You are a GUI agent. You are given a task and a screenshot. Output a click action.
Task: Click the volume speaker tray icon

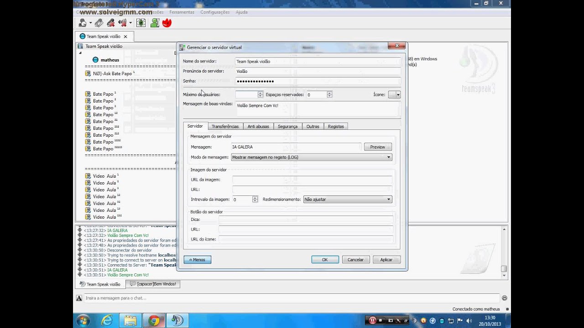click(469, 321)
